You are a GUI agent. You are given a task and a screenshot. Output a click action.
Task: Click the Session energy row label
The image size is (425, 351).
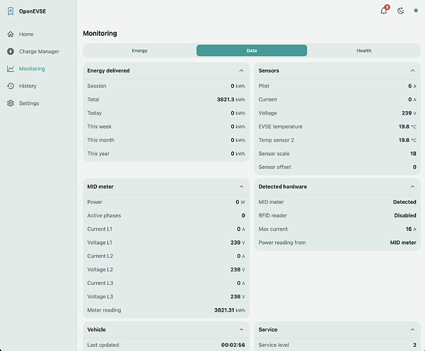point(96,86)
